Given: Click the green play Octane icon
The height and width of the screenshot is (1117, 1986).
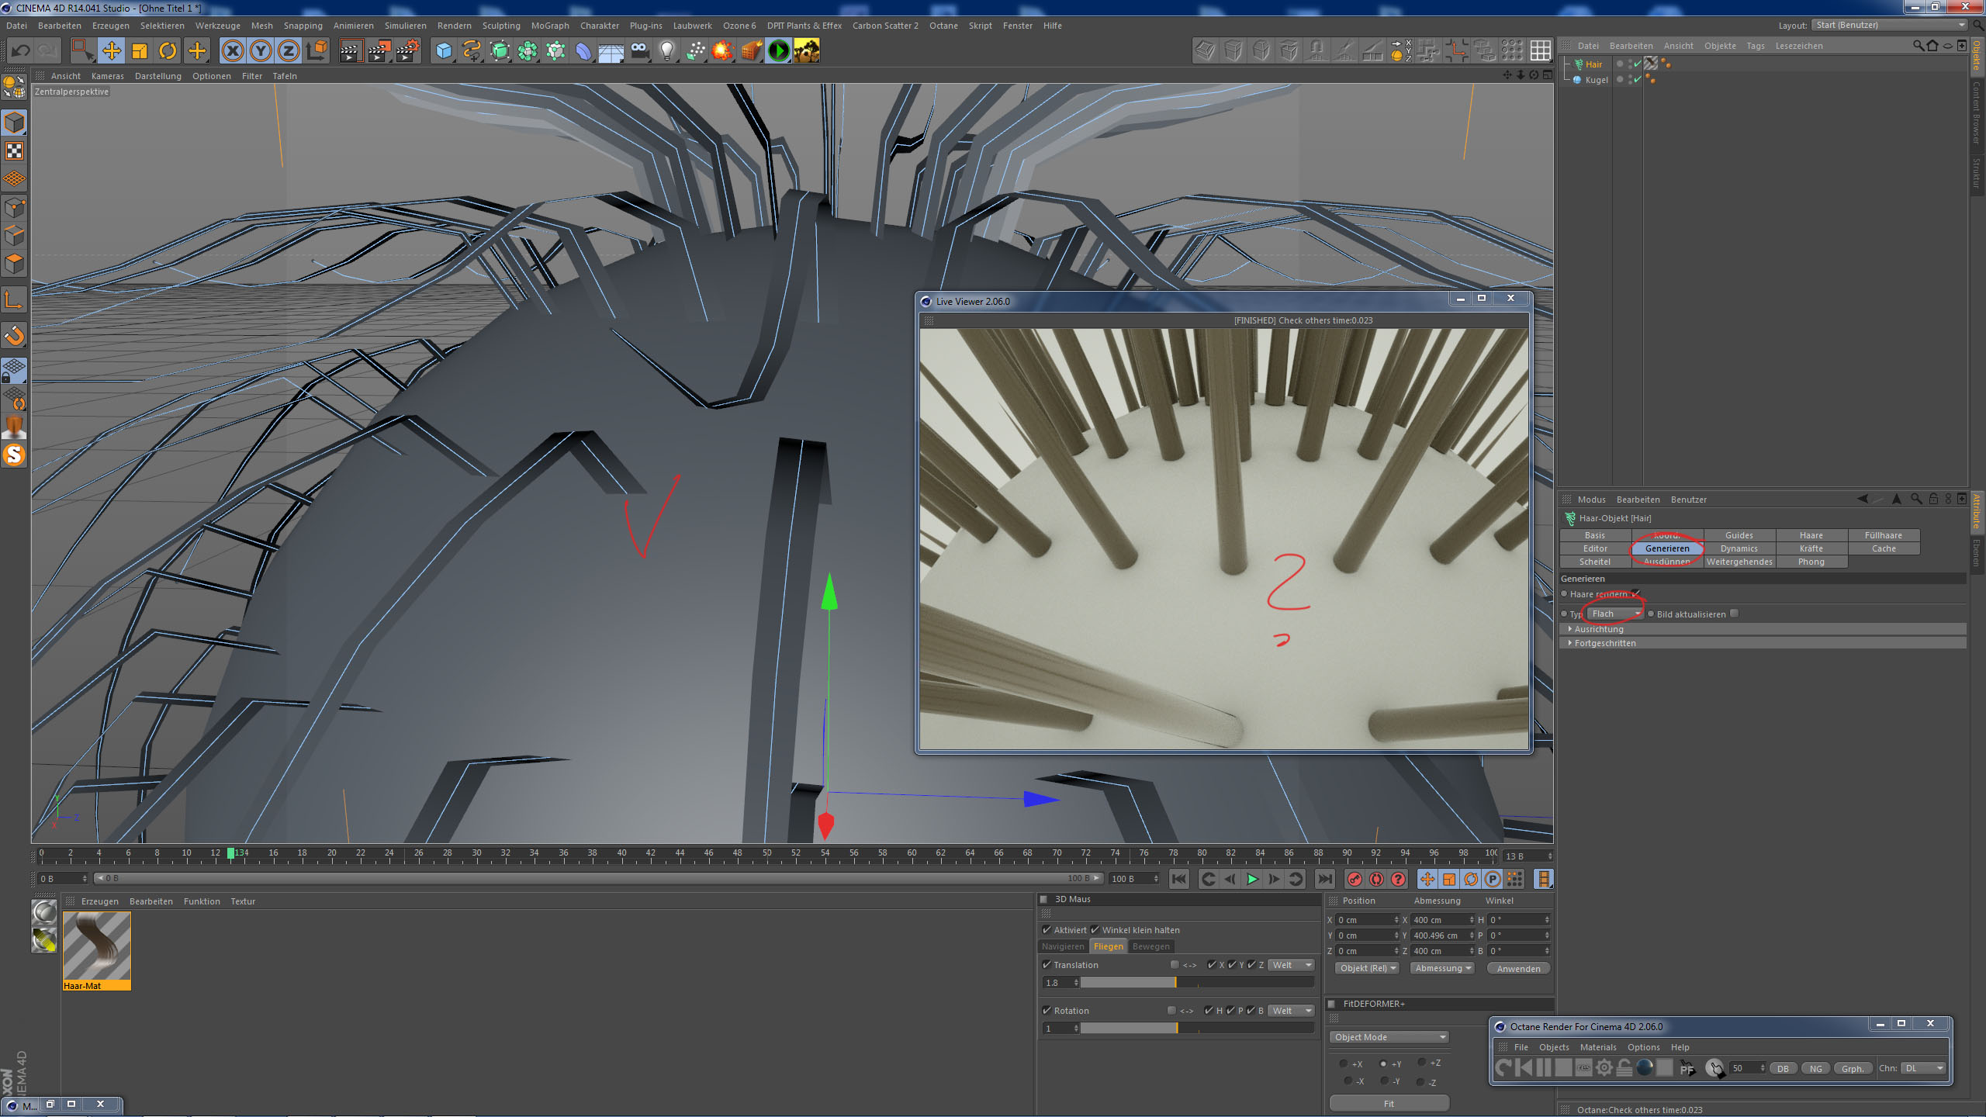Looking at the screenshot, I should point(779,51).
